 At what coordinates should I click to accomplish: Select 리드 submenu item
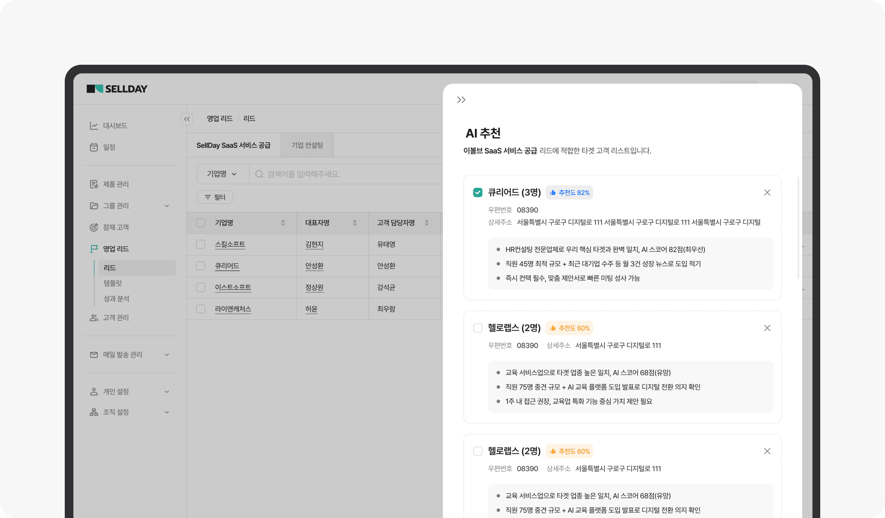point(137,268)
